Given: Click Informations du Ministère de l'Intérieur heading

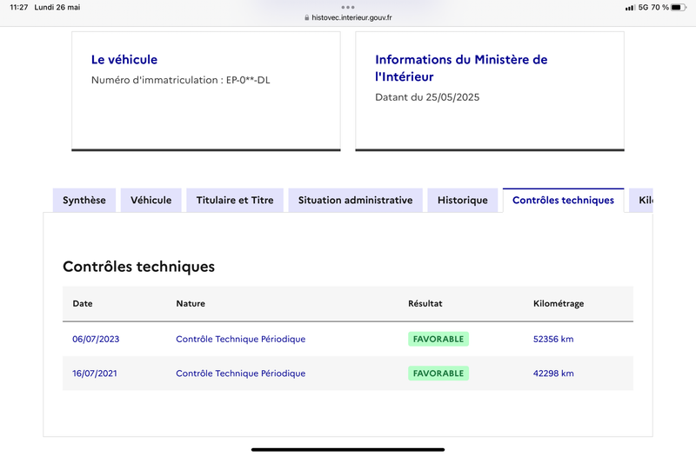Looking at the screenshot, I should (461, 68).
